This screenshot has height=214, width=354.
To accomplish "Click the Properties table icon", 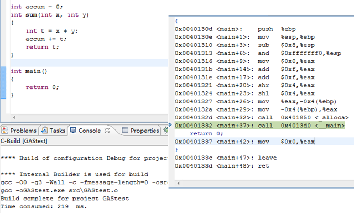I will [x=125, y=131].
